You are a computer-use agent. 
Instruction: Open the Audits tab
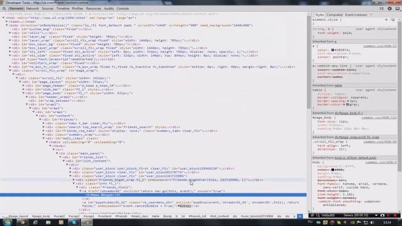109,8
